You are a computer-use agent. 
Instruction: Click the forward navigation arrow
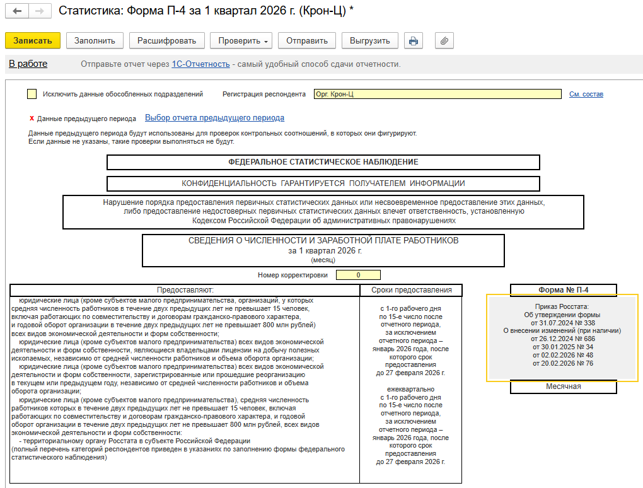[x=39, y=11]
